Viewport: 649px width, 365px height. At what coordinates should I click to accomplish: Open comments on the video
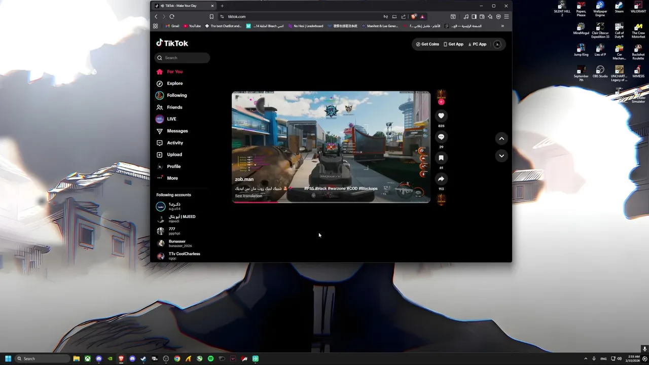point(441,137)
